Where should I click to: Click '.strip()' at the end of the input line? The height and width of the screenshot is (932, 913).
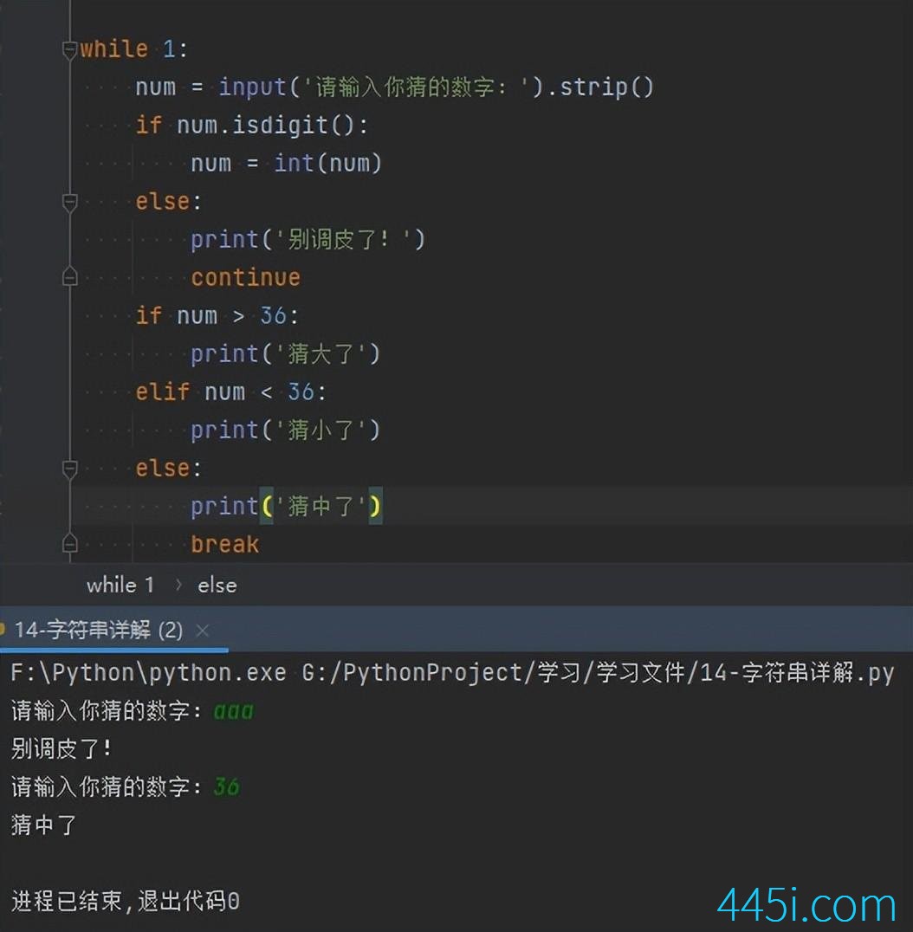599,87
